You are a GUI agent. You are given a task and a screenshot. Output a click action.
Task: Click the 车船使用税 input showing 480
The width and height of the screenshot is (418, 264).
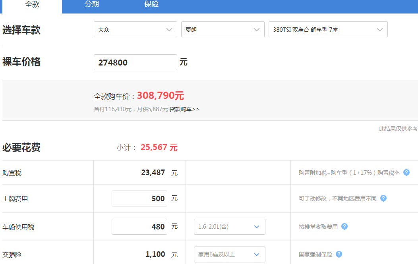click(x=139, y=227)
